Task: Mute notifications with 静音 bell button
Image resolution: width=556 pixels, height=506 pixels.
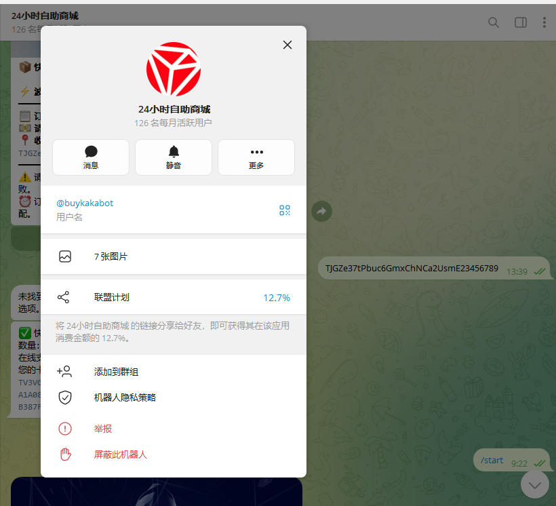Action: click(x=174, y=157)
